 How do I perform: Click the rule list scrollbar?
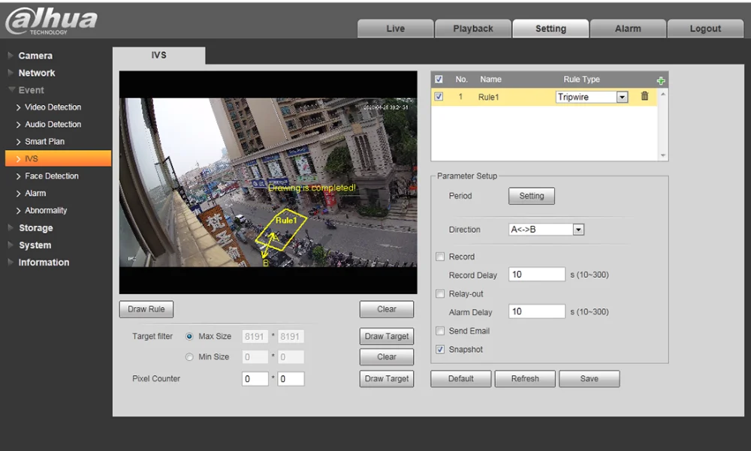(x=662, y=125)
